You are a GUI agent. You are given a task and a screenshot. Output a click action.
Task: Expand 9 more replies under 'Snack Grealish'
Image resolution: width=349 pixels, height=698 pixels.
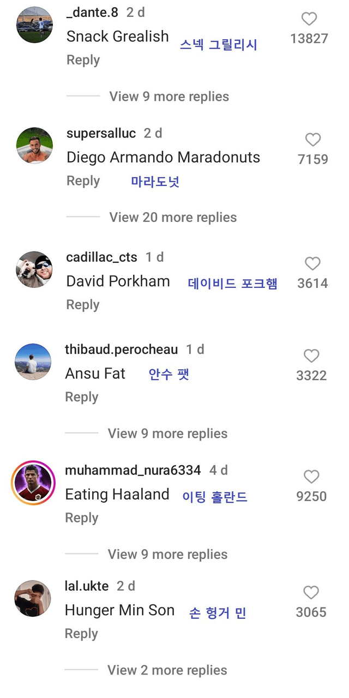coord(169,97)
